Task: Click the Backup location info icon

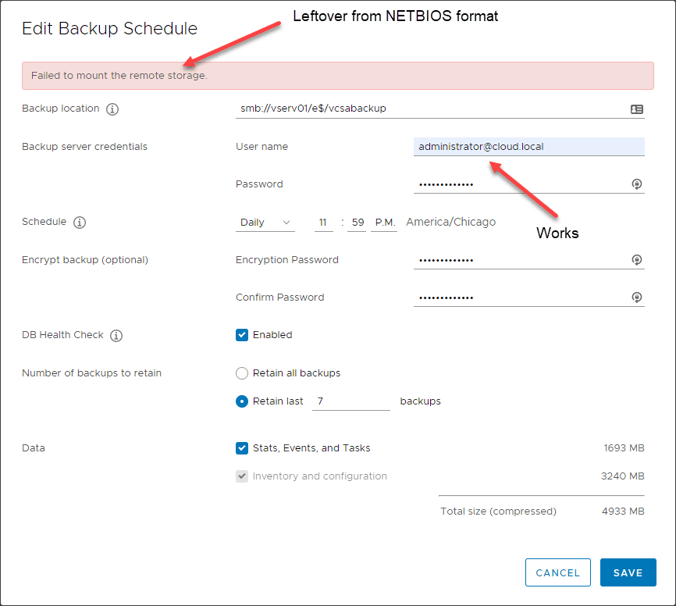Action: 112,109
